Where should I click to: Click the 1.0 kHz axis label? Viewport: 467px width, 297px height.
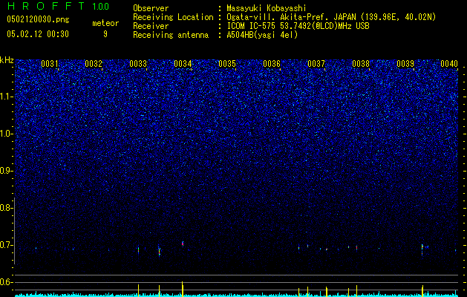tap(6, 134)
